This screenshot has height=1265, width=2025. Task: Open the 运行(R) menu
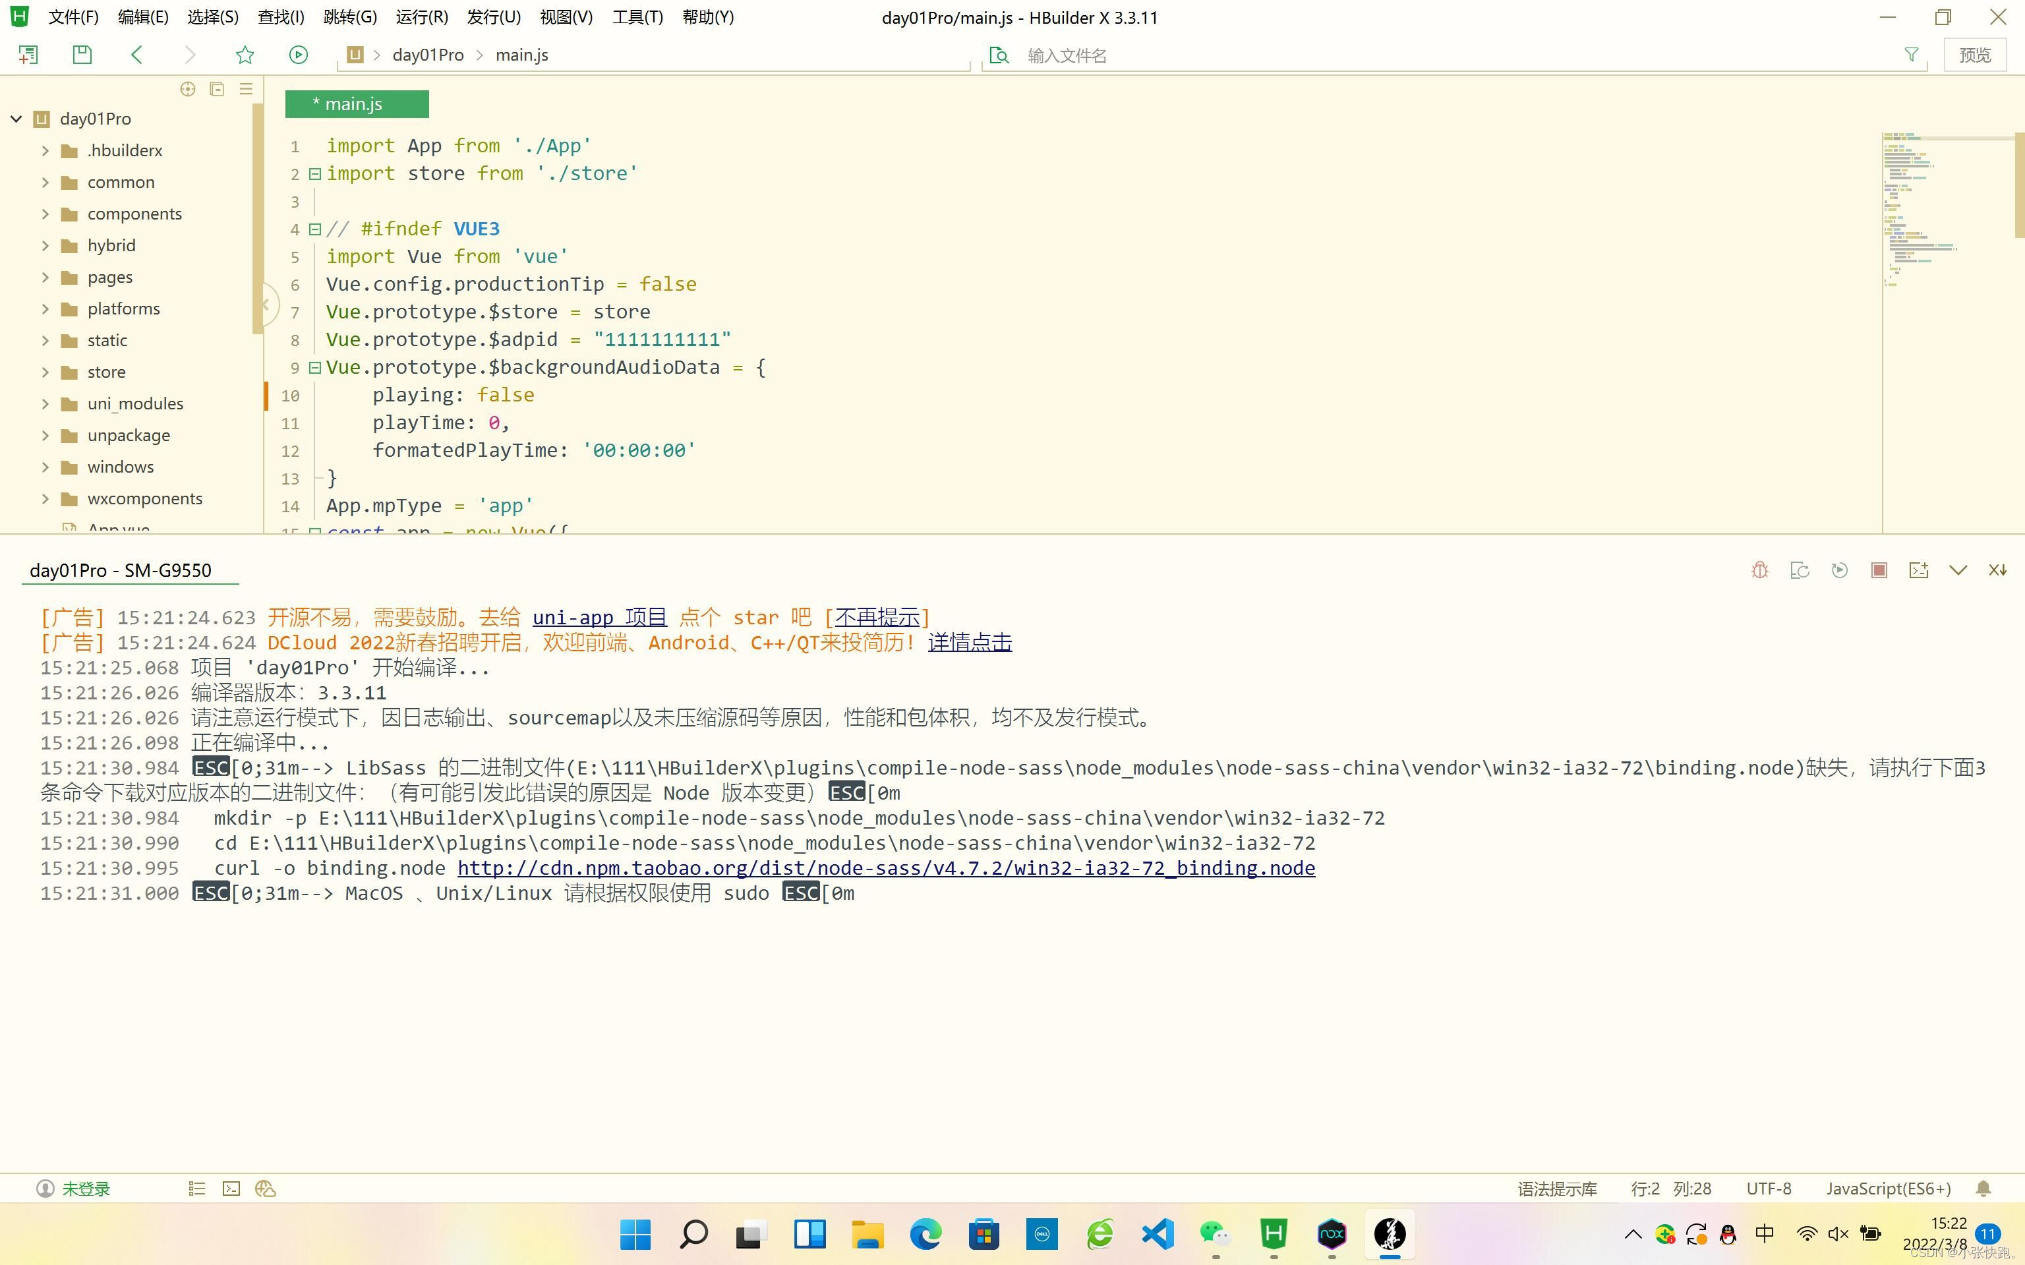click(421, 16)
